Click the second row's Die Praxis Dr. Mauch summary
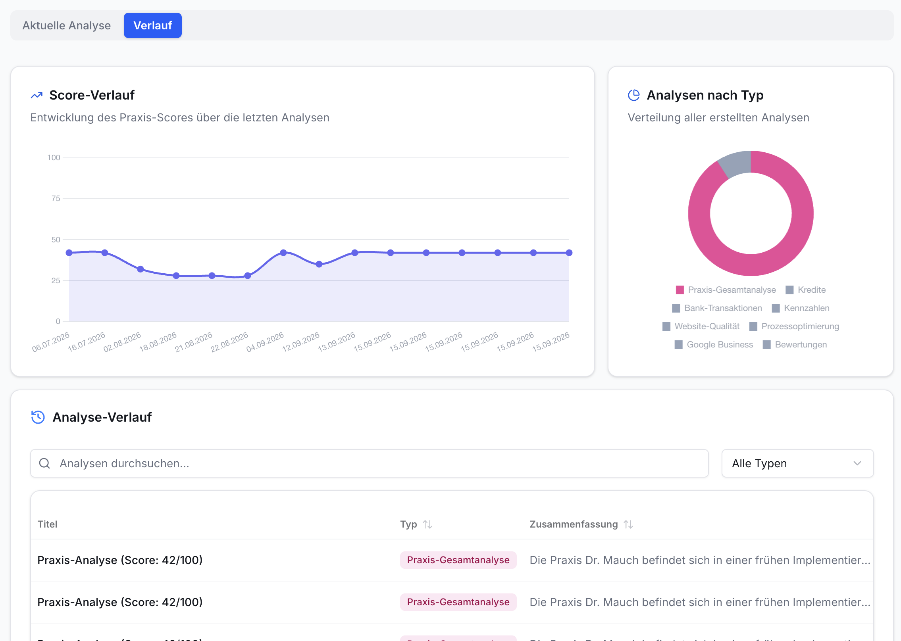901x641 pixels. [700, 602]
